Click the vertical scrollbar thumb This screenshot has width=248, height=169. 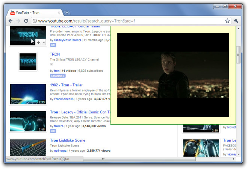238,55
